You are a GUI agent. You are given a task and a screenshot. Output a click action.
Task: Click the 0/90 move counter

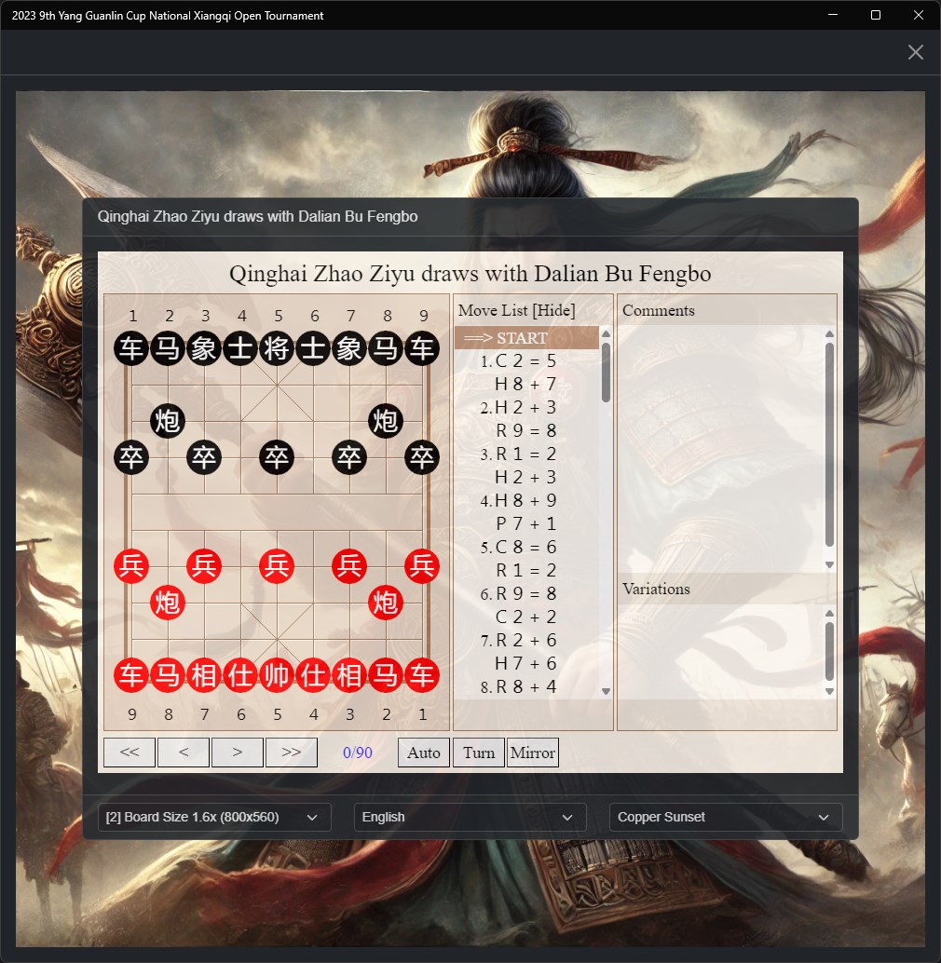tap(358, 753)
